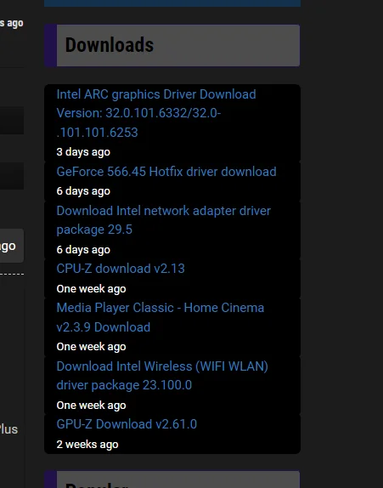
Task: Open CPU-Z download v2.13 link
Action: [x=121, y=269]
